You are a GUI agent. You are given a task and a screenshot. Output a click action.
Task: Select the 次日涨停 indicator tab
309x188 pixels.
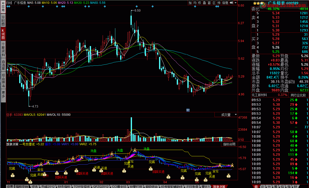click(192, 186)
